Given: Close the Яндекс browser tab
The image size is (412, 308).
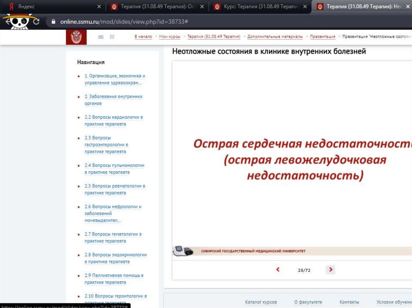Looking at the screenshot, I should (x=99, y=6).
